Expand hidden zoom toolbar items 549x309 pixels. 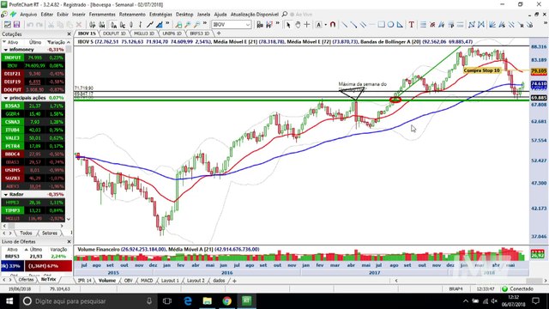point(205,23)
